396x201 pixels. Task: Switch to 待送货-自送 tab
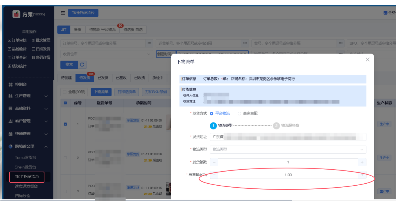coord(133,29)
